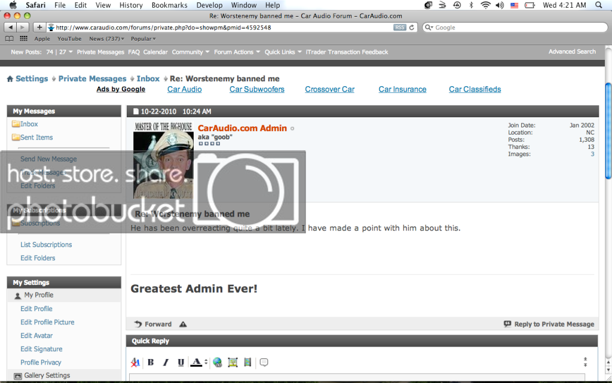Image resolution: width=612 pixels, height=383 pixels.
Task: Click the Advanced Search link
Action: [572, 51]
